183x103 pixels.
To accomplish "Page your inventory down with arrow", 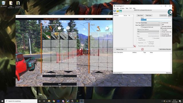I will [x=68, y=72].
